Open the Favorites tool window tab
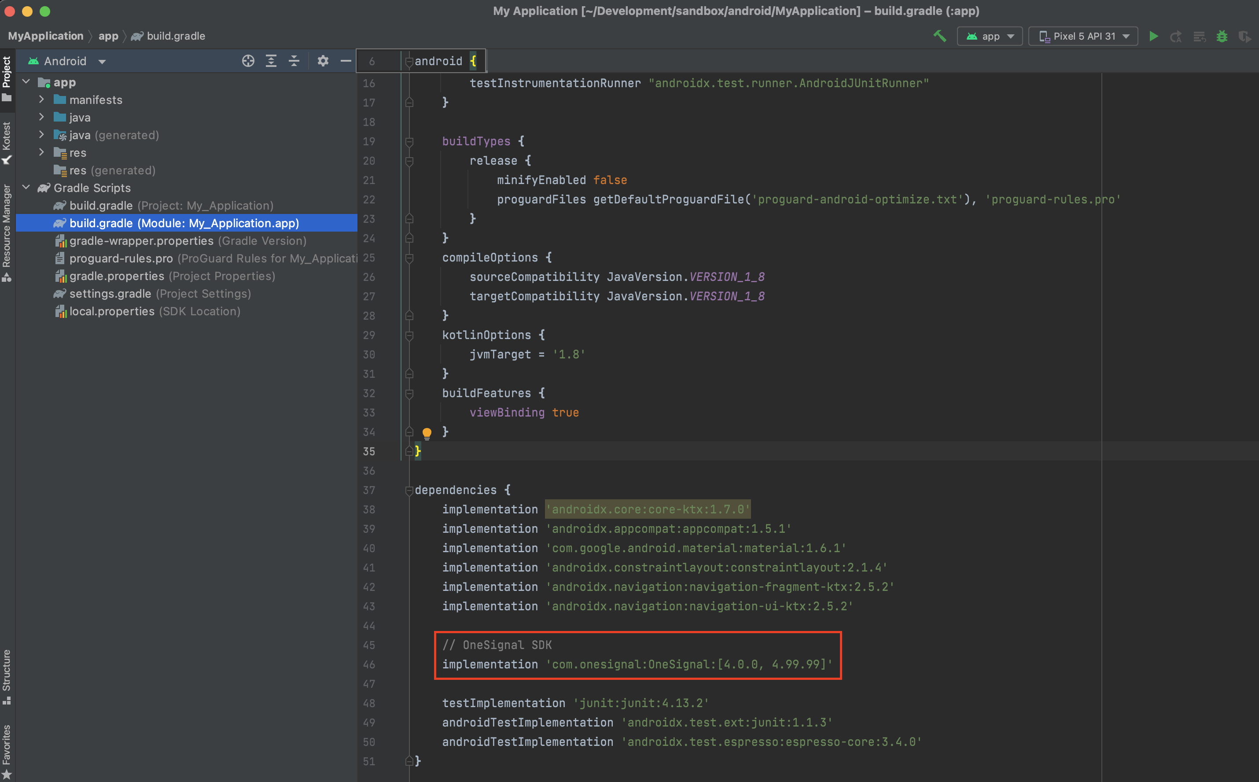 pyautogui.click(x=7, y=752)
